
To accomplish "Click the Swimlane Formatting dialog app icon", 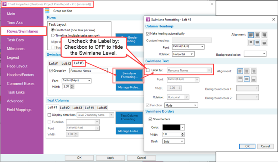I will coord(148,19).
